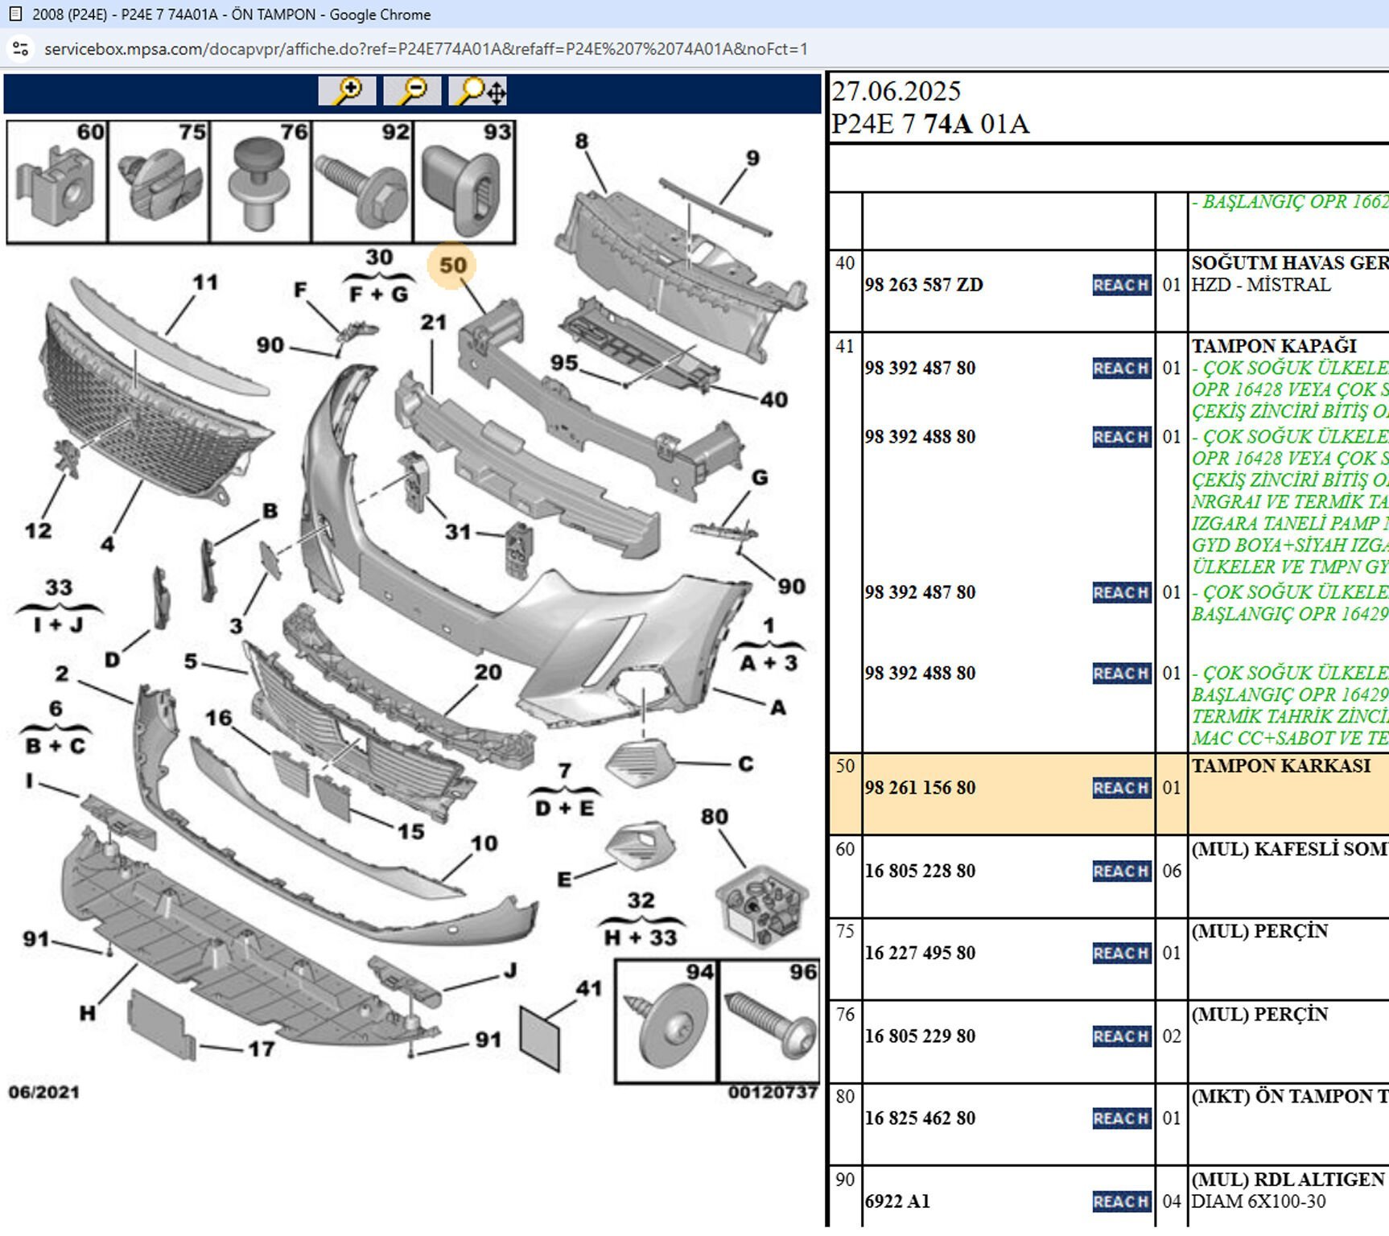Select the grommet thumbnail numbered 93

[x=464, y=183]
